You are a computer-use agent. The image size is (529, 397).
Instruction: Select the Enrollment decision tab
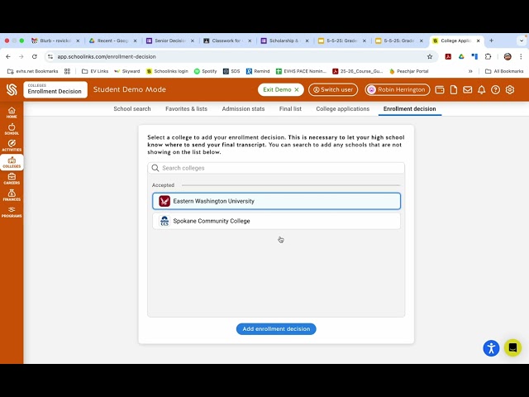[x=410, y=108]
